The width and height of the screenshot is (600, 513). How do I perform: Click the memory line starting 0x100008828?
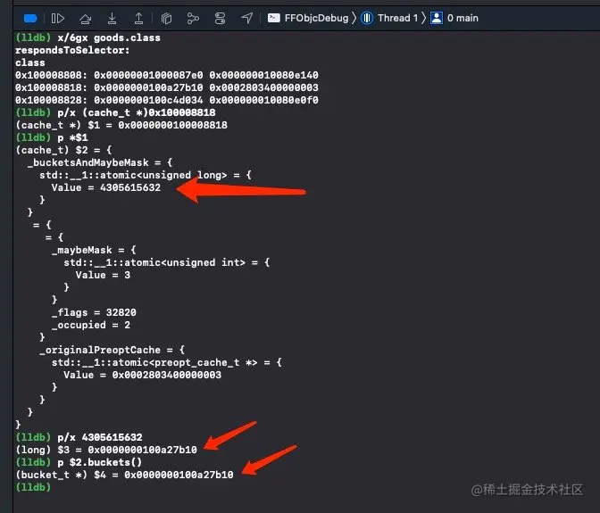pyautogui.click(x=166, y=100)
